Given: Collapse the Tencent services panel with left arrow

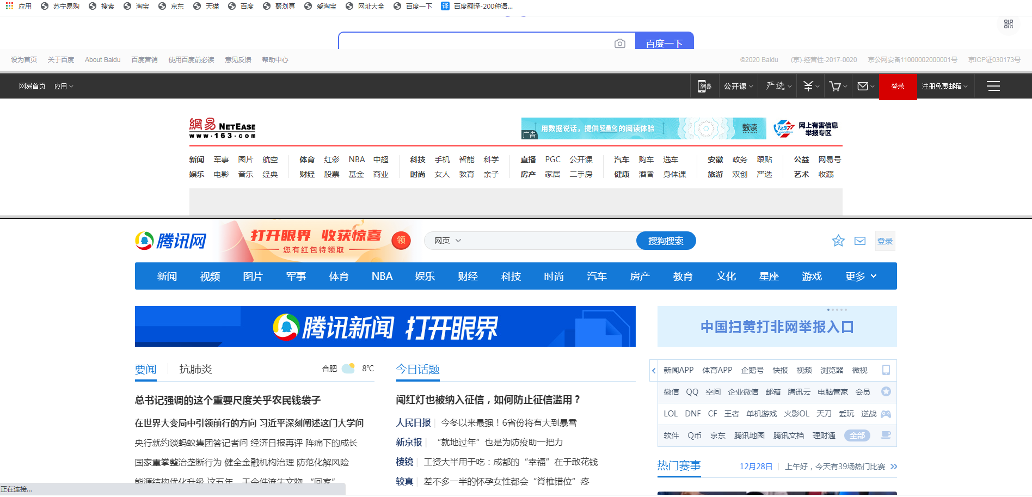Looking at the screenshot, I should coord(654,370).
